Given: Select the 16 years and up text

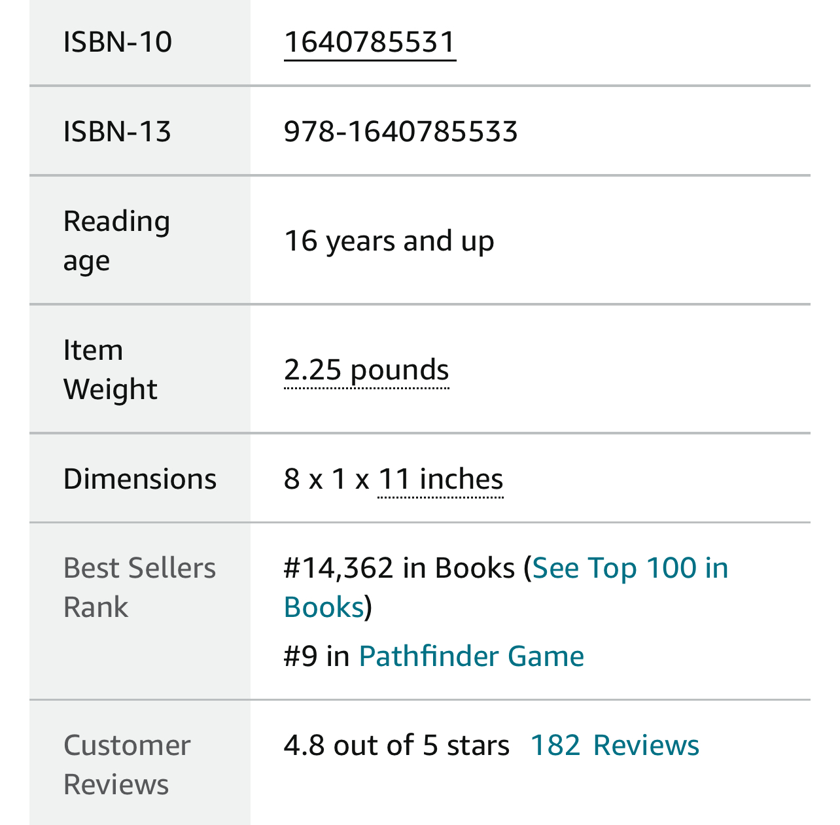Looking at the screenshot, I should (389, 241).
